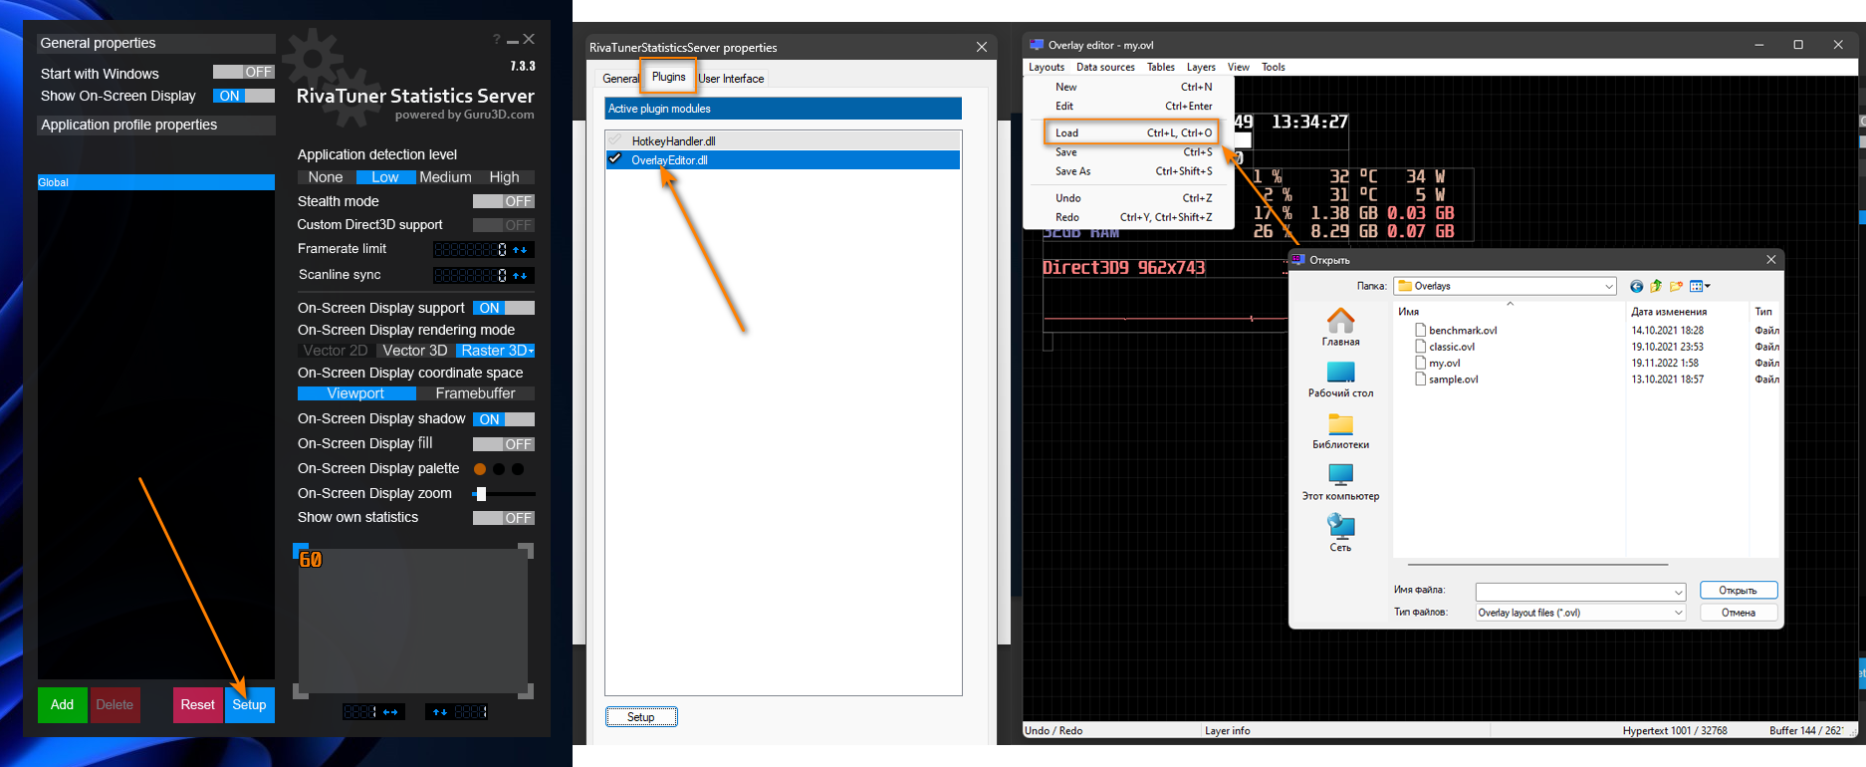Screen dimensions: 1866x767
Task: Open the Layouts menu in Overlay editor
Action: [x=1047, y=67]
